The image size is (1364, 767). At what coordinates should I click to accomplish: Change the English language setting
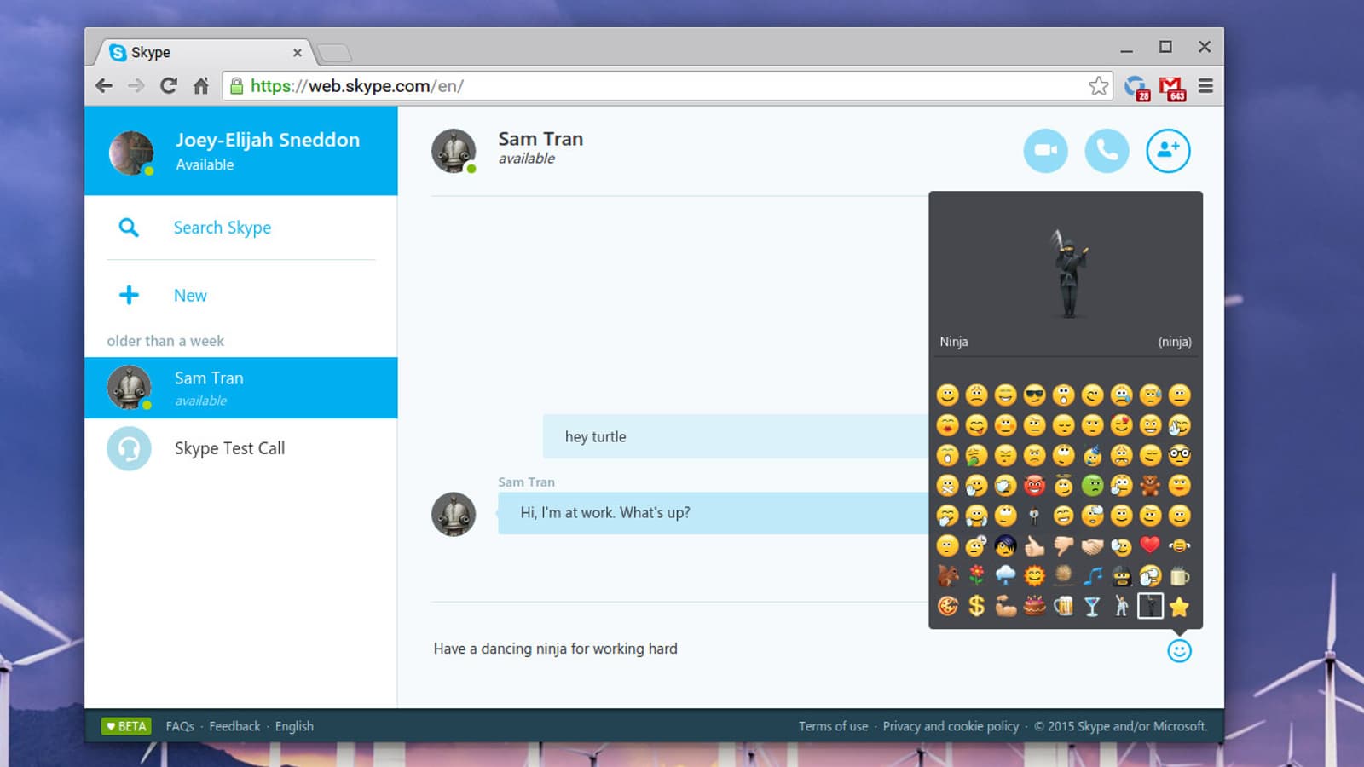point(294,726)
